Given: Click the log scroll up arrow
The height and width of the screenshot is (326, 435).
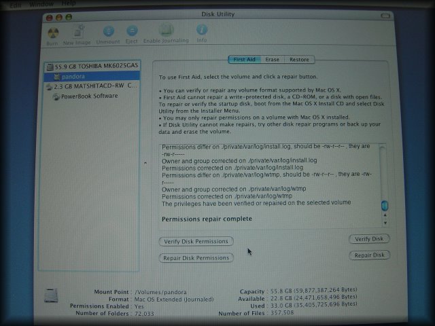Looking at the screenshot, I should pos(385,215).
